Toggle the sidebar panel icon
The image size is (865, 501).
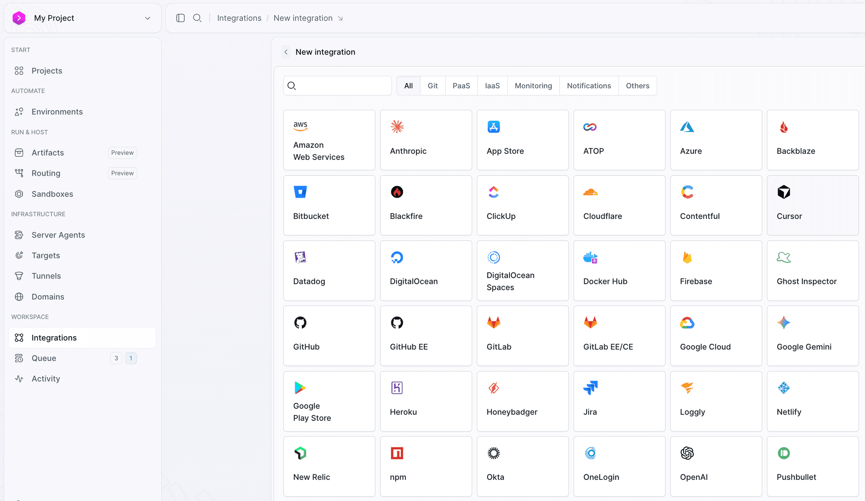181,18
